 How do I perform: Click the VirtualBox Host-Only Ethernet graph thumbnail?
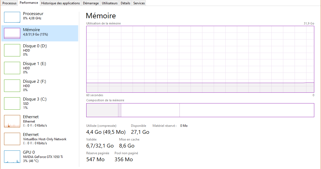12,139
